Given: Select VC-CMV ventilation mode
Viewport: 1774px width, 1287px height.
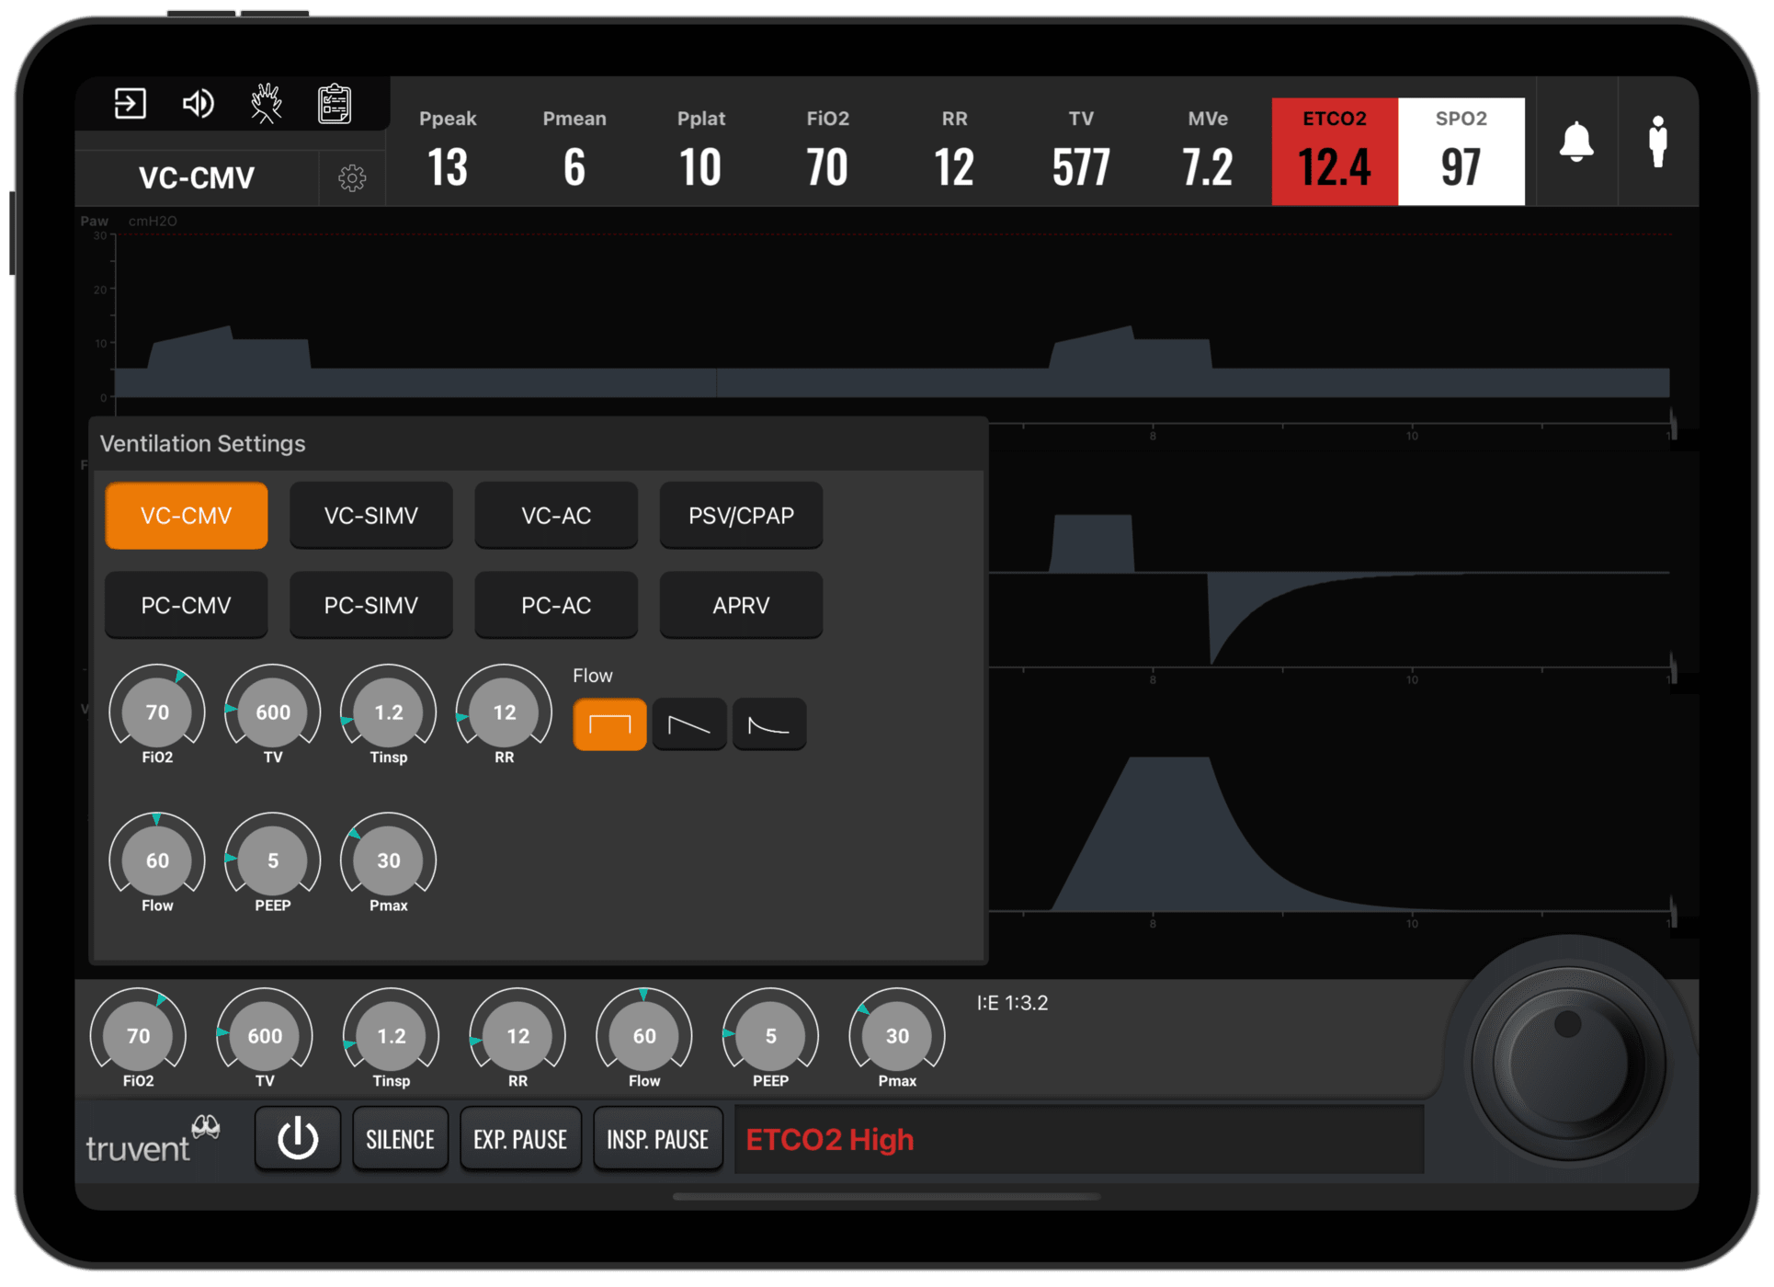Looking at the screenshot, I should (x=187, y=516).
